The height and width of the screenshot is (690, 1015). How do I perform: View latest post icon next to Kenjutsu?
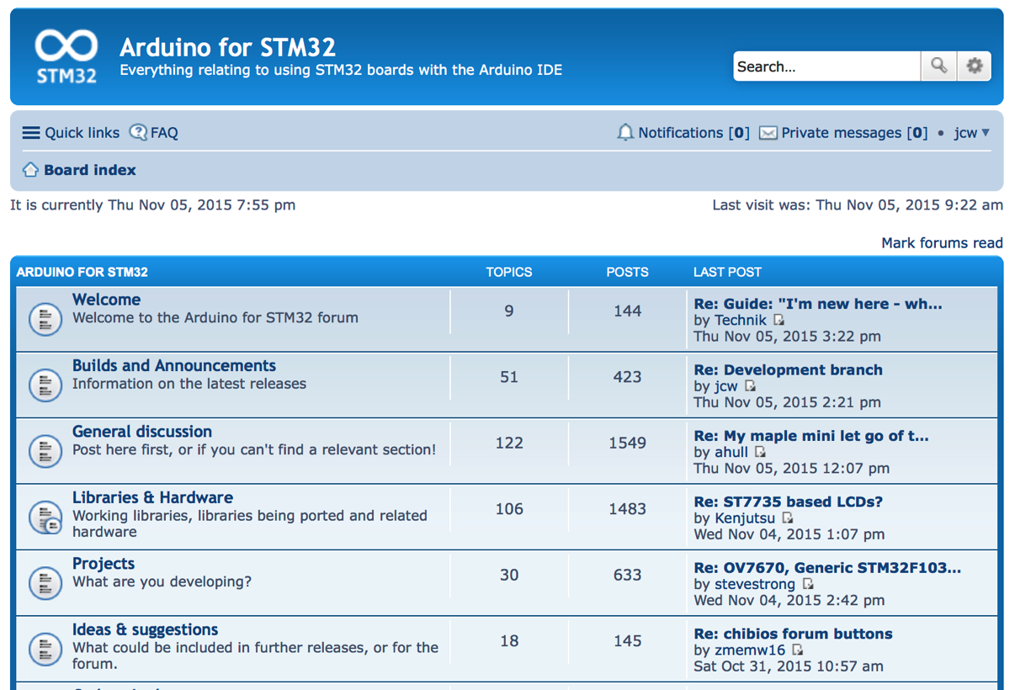[787, 518]
